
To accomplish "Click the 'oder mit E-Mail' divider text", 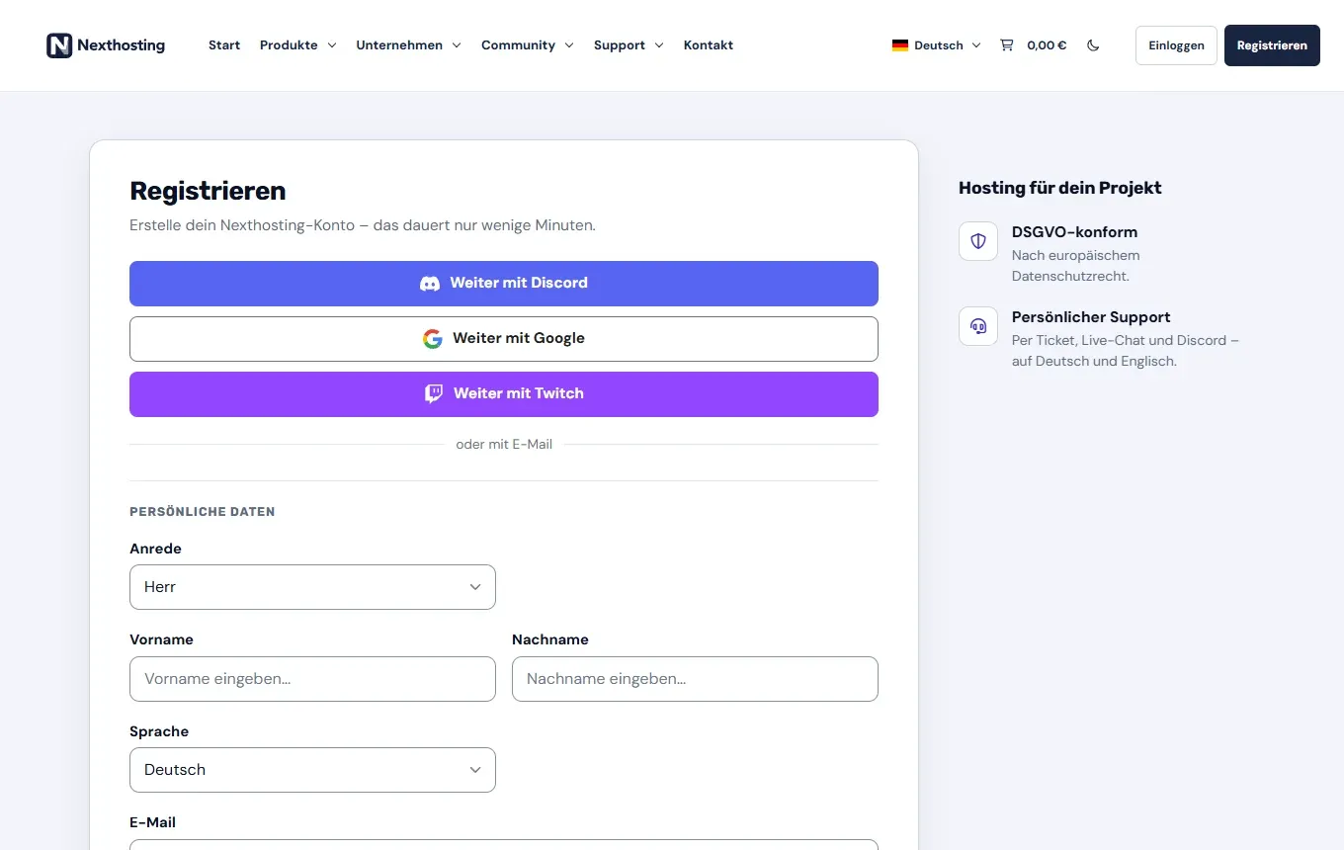I will 504,445.
